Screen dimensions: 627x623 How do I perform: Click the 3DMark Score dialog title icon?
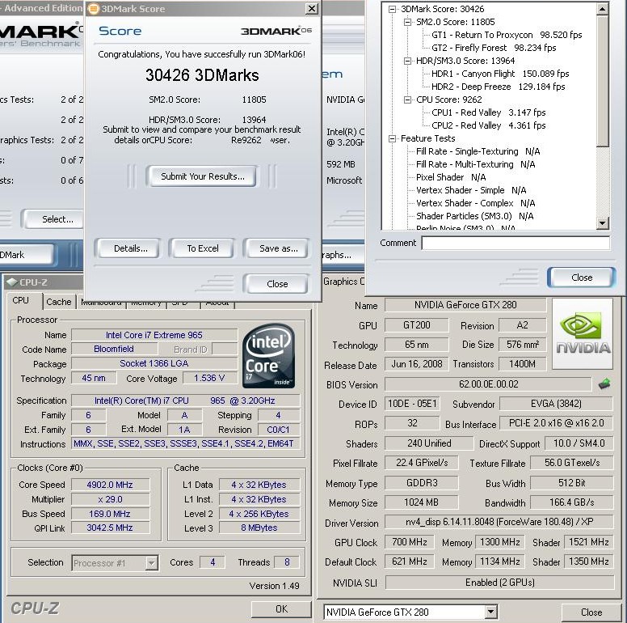tap(93, 9)
